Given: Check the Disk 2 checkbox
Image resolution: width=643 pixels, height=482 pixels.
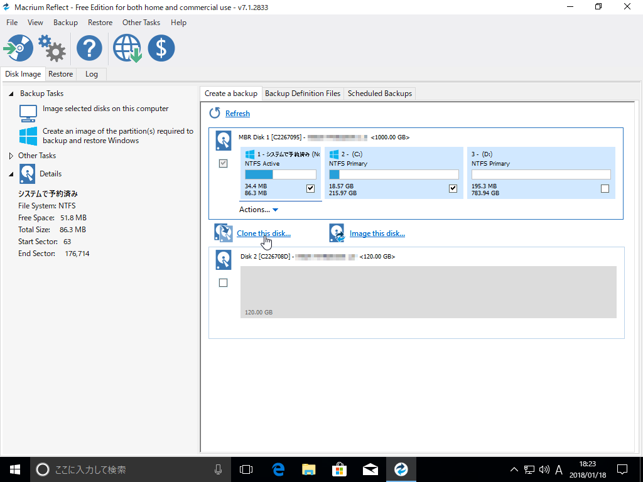Looking at the screenshot, I should coord(223,283).
